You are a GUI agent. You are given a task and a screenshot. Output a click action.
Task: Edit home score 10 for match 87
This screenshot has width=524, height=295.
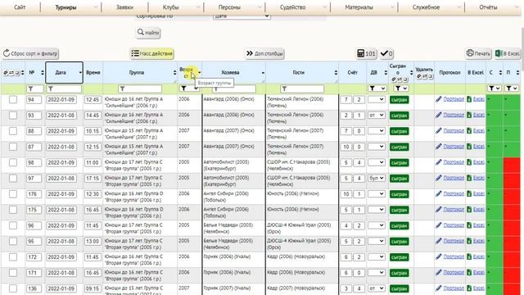click(346, 147)
